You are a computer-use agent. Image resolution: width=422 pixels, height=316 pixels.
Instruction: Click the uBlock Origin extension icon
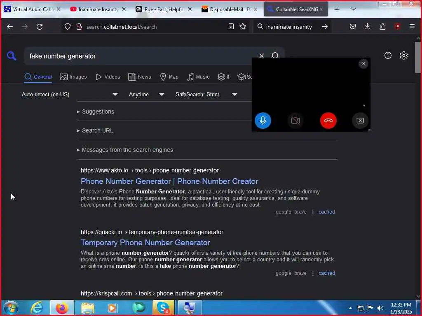(x=397, y=26)
